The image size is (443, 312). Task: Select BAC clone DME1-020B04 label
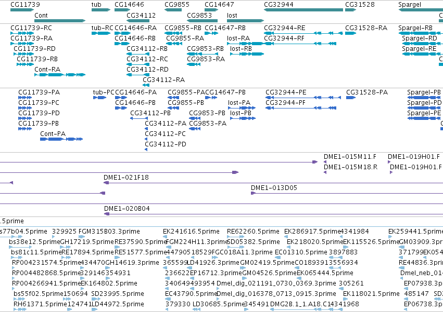click(127, 209)
